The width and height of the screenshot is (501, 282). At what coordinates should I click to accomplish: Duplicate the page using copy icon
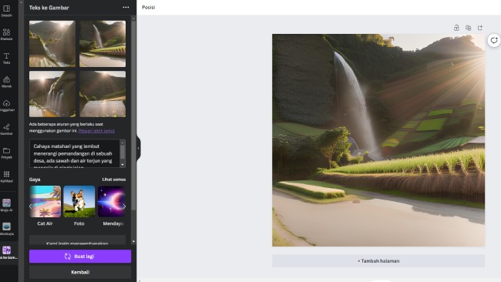coord(468,28)
